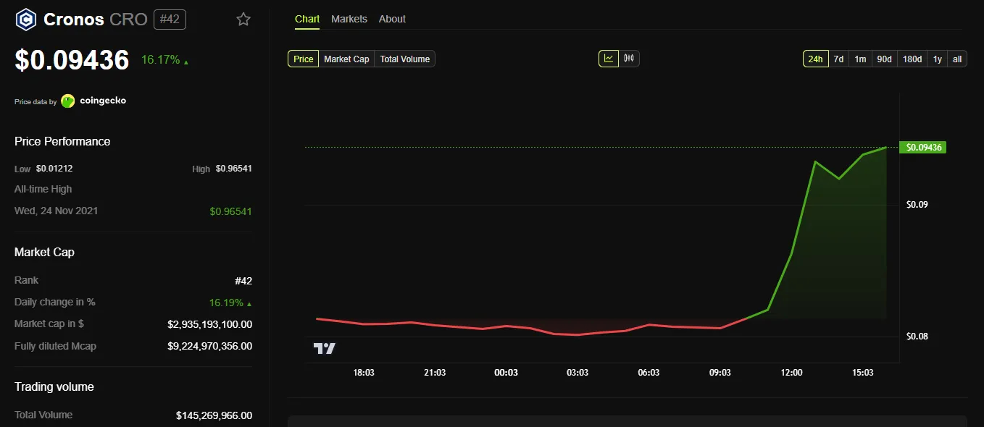This screenshot has height=427, width=984.
Task: Open the About tab
Action: point(392,19)
